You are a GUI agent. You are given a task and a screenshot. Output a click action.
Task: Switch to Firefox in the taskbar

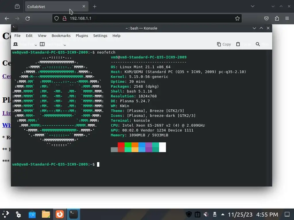point(60,214)
